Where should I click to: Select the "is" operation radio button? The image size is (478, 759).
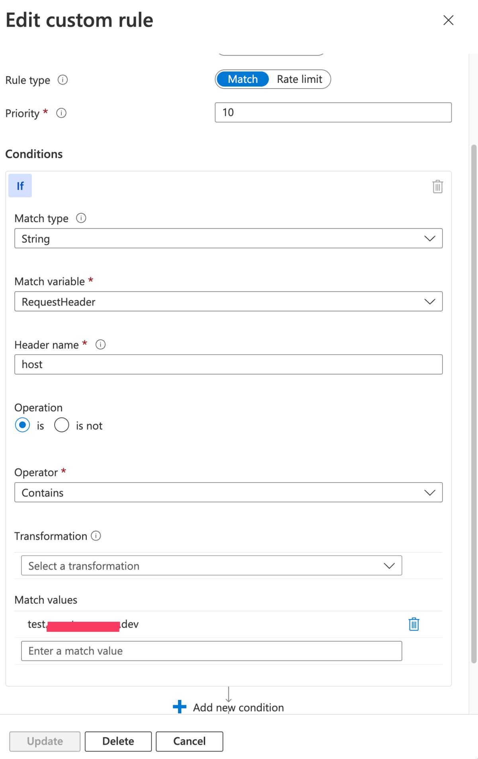(23, 425)
